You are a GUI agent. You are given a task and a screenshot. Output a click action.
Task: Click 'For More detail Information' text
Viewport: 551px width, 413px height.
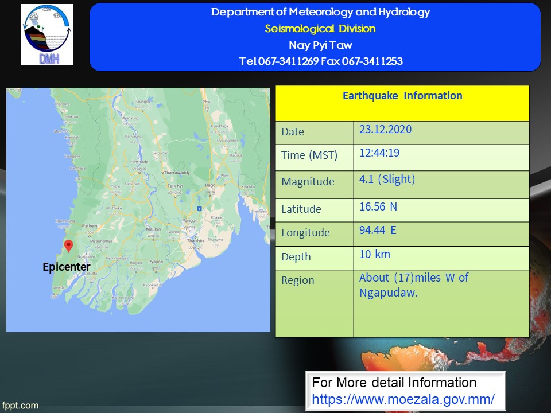click(394, 383)
